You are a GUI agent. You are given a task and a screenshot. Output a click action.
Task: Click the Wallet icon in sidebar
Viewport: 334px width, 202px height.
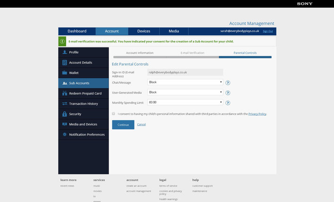[x=65, y=73]
